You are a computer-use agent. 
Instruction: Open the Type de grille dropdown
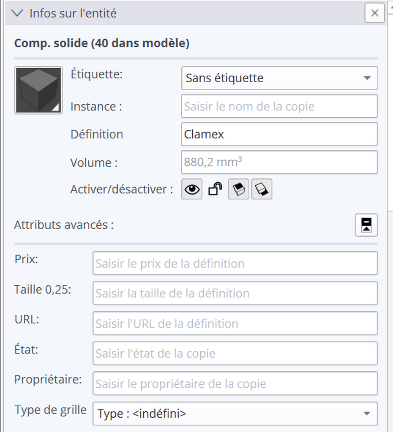(x=235, y=413)
